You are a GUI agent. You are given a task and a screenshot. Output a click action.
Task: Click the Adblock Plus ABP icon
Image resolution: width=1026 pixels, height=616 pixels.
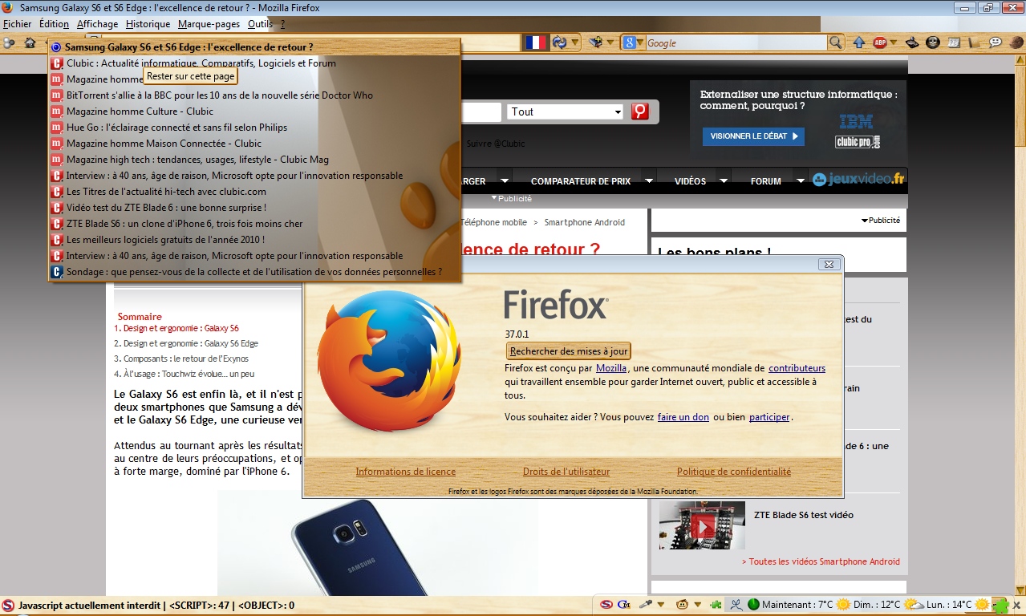(880, 43)
